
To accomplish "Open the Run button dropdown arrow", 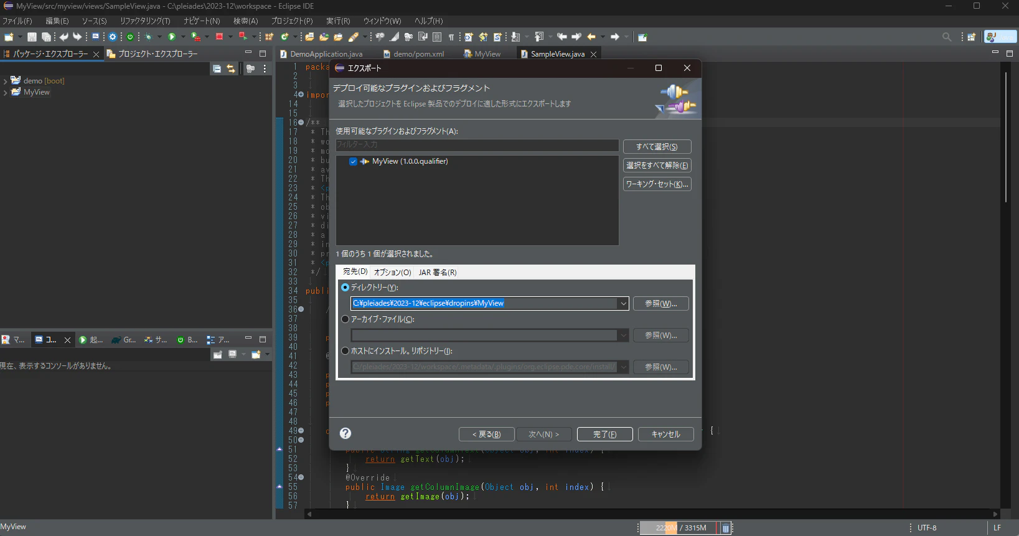I will (182, 37).
